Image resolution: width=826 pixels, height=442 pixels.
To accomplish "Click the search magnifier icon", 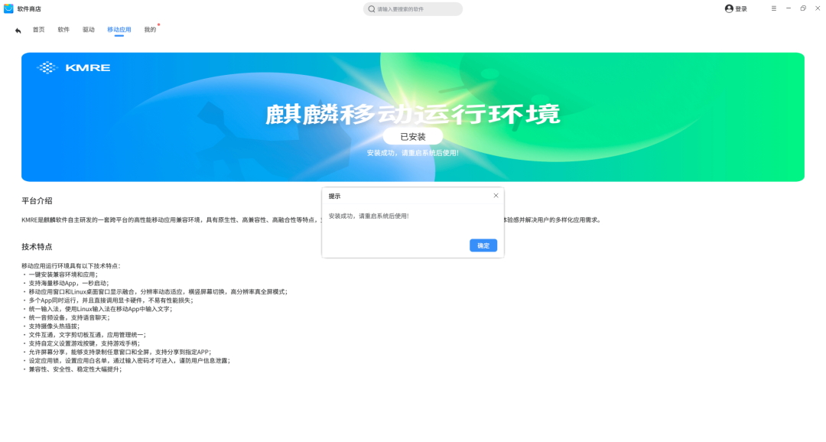I will (372, 9).
